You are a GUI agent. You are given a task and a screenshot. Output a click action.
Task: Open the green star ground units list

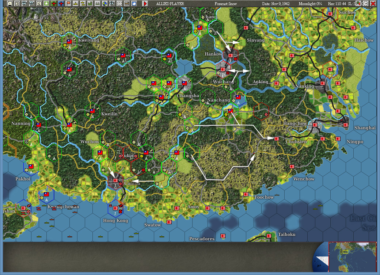46,3
